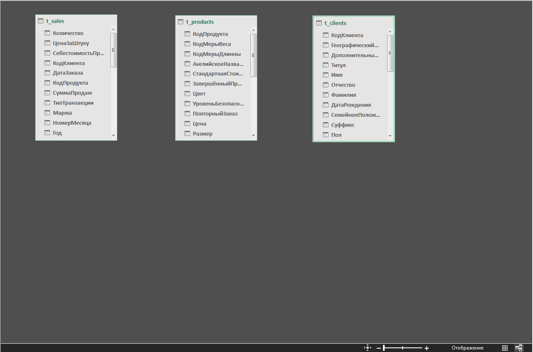Select the t_clients table header title
This screenshot has height=352, width=533.
pos(335,23)
